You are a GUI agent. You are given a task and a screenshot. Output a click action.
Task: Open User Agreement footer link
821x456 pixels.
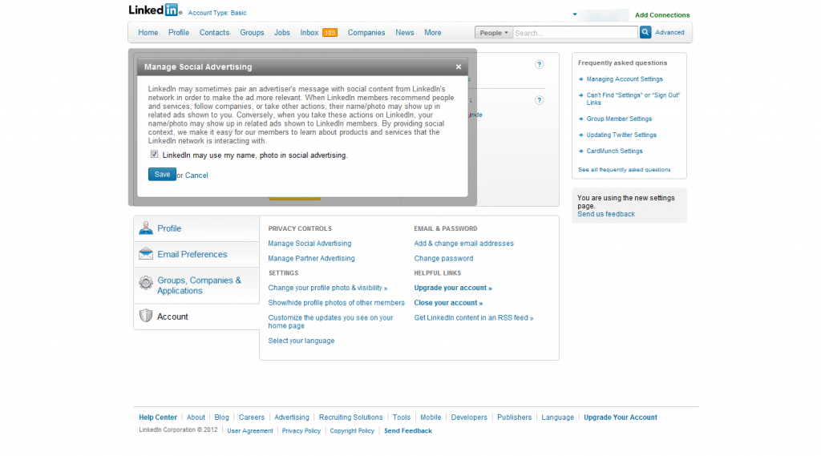click(250, 431)
